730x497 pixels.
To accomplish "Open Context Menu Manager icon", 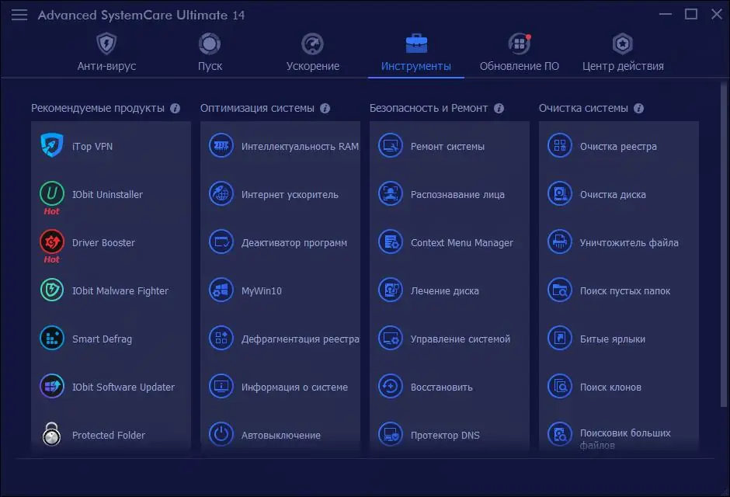I will 390,242.
